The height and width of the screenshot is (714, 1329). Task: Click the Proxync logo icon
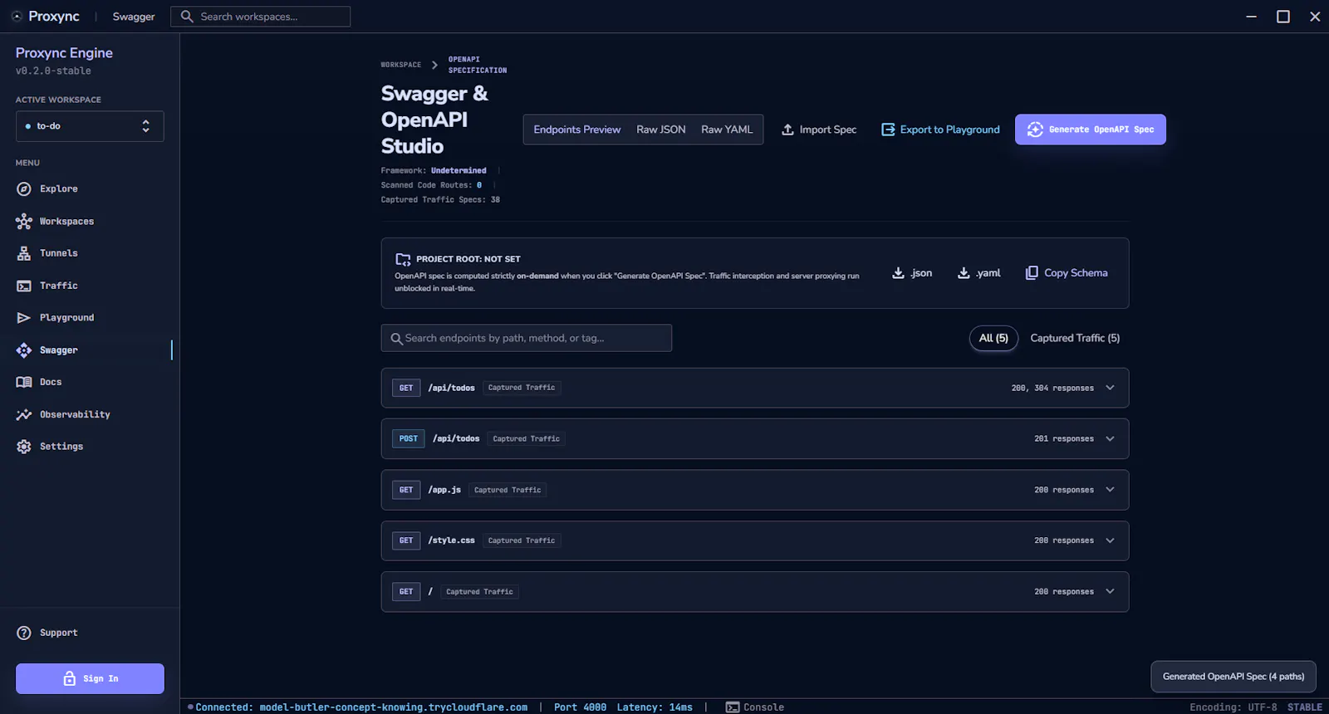pos(17,17)
